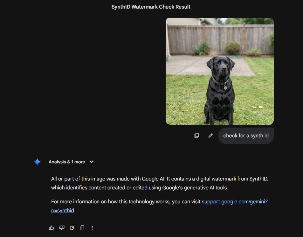Open the uploaded black dog image thumbnail
The width and height of the screenshot is (303, 237).
(x=219, y=71)
